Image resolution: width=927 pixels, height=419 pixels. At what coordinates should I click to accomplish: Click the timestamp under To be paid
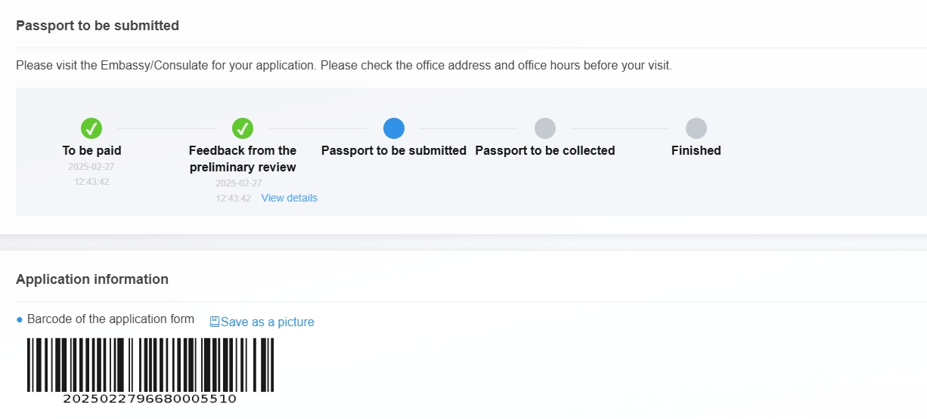point(91,174)
